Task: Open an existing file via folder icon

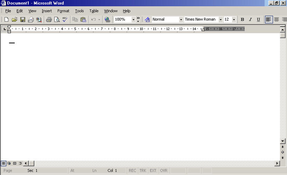Action: click(x=14, y=19)
